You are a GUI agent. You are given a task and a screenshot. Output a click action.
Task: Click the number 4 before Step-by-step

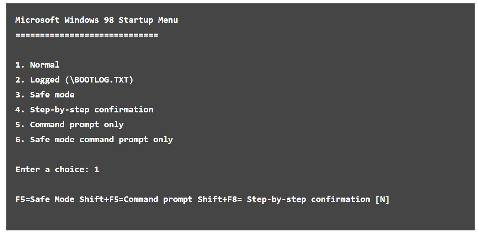[18, 110]
